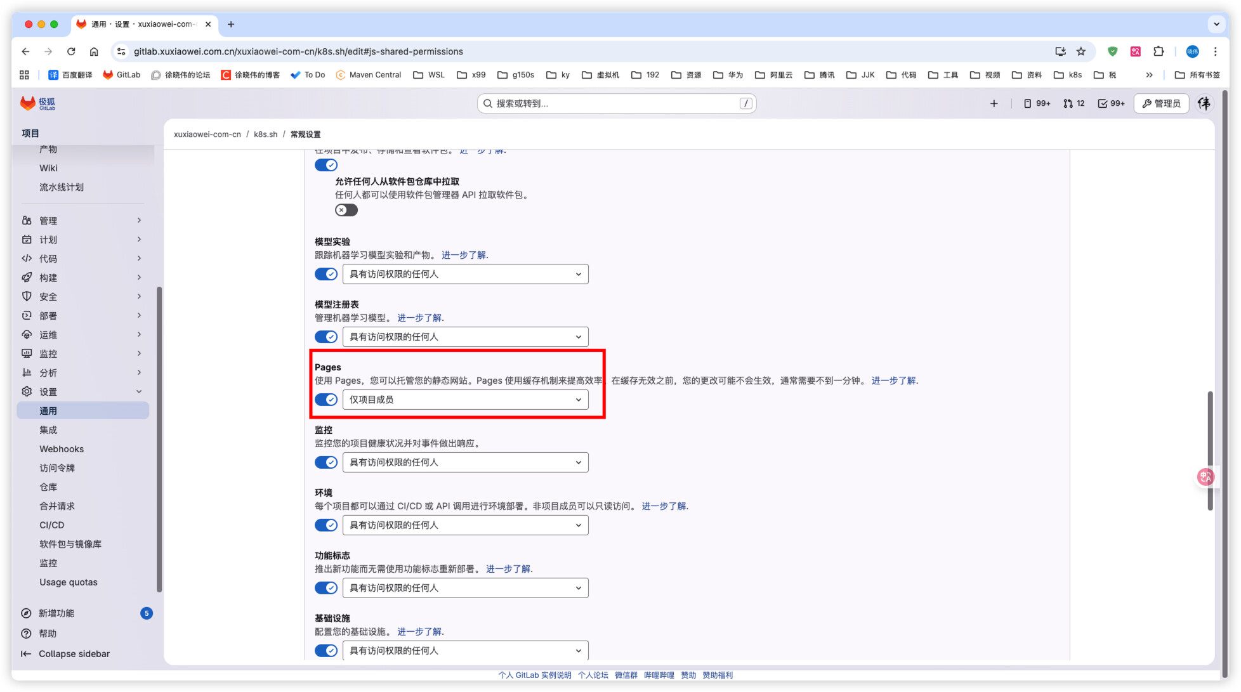This screenshot has height=692, width=1241.
Task: Bookmark page with star icon
Action: pyautogui.click(x=1081, y=51)
